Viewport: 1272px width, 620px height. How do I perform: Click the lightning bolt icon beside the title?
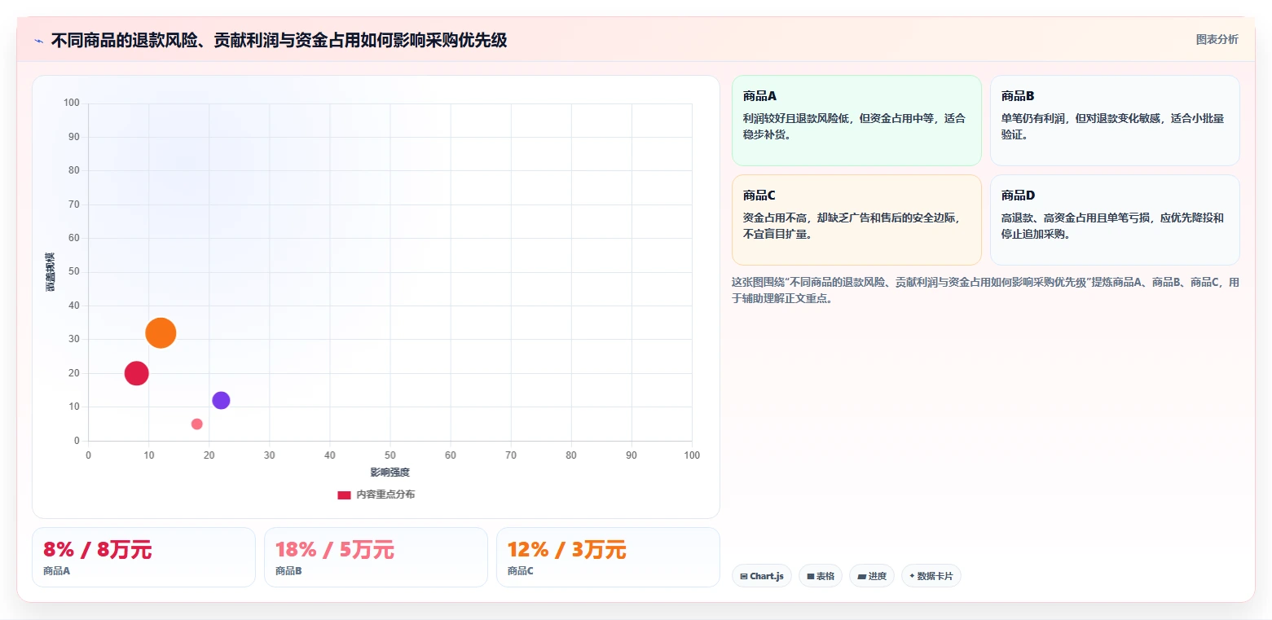(x=38, y=41)
